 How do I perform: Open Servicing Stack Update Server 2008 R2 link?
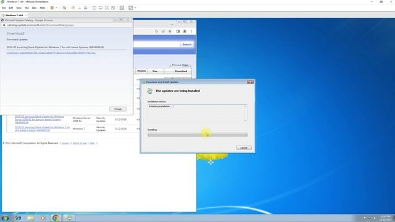tap(39, 120)
